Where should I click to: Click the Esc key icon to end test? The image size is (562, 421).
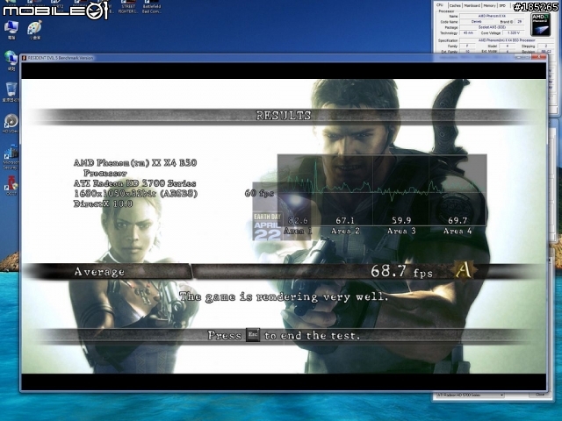coord(253,335)
